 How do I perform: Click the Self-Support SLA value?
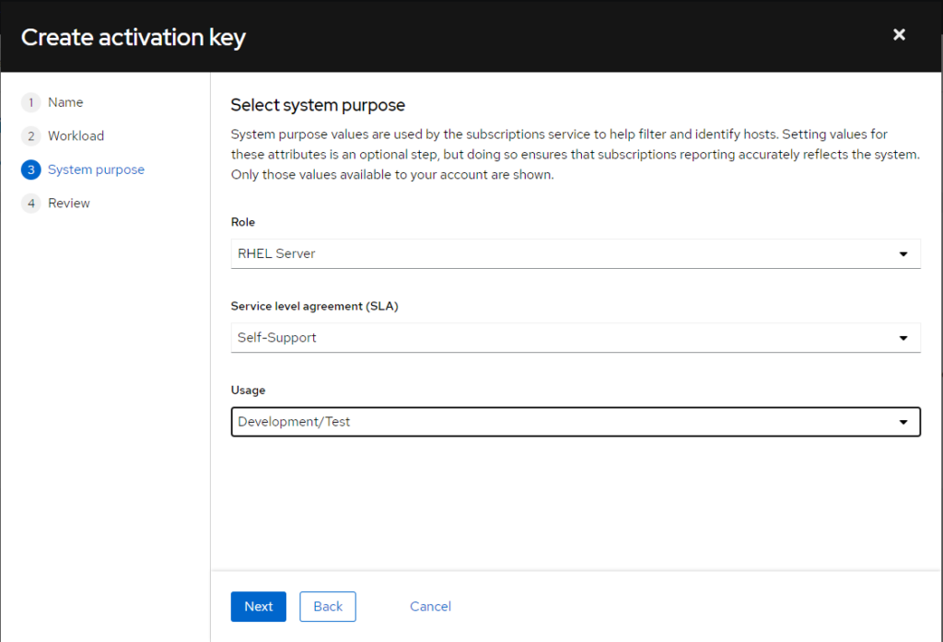(277, 338)
